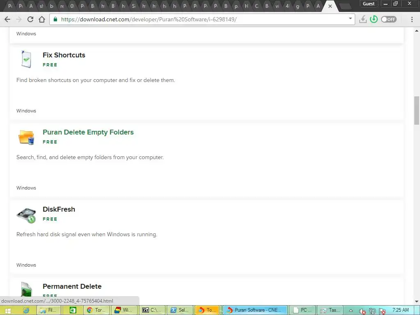Click the muted volume tray icon
Screen dimensions: 420x315
[363, 311]
